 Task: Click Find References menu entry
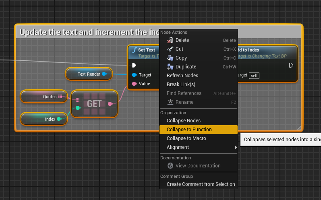coord(199,93)
